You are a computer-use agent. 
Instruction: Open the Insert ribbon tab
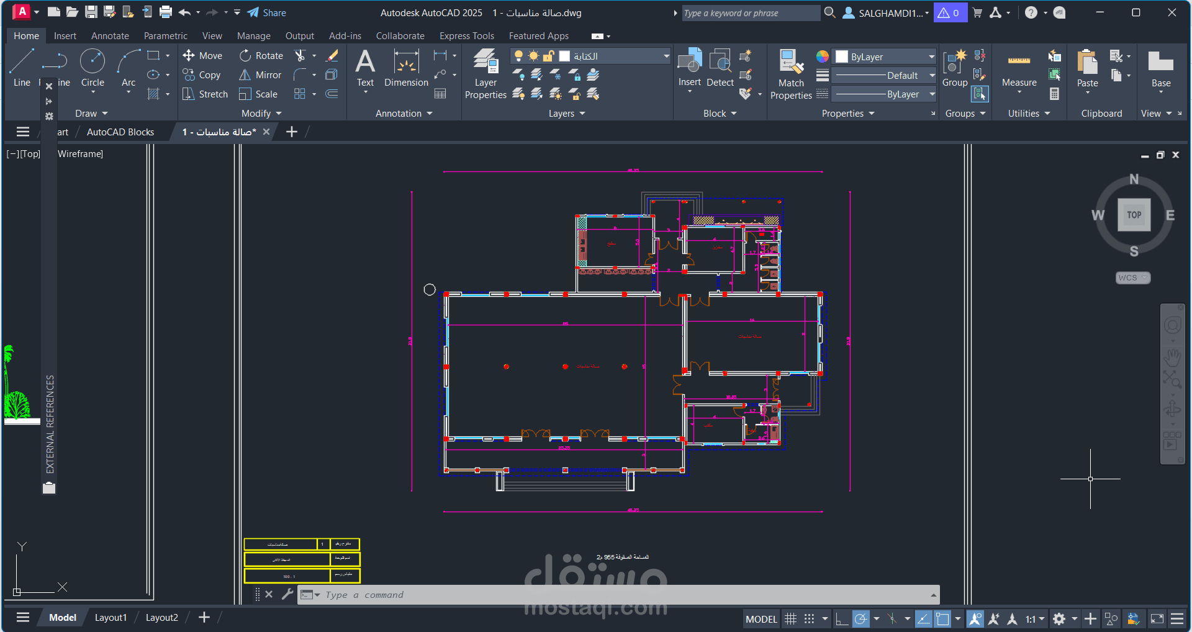click(65, 36)
